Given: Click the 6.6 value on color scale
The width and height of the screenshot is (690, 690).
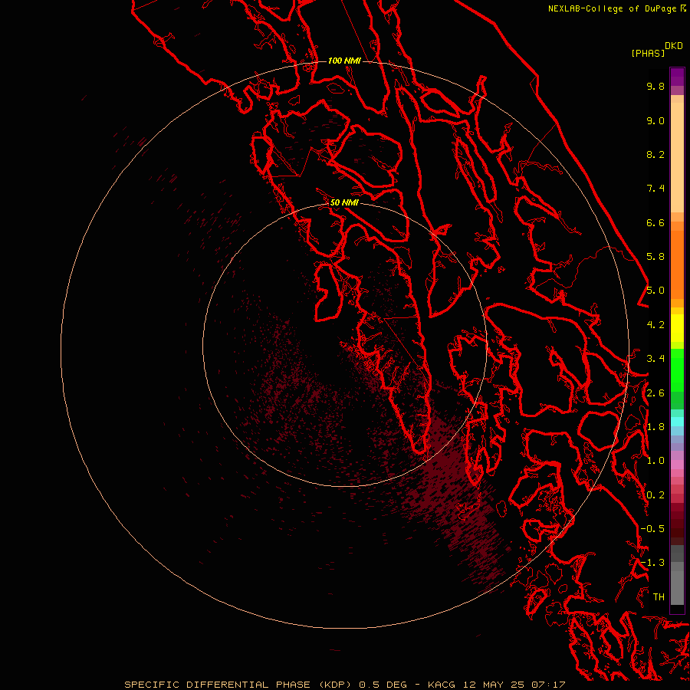Looking at the screenshot, I should [x=655, y=222].
